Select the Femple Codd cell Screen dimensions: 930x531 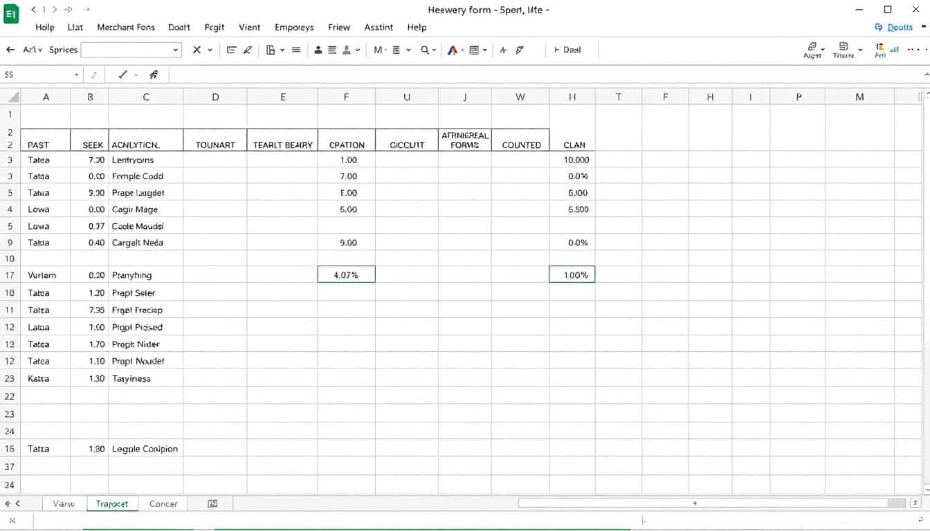146,176
